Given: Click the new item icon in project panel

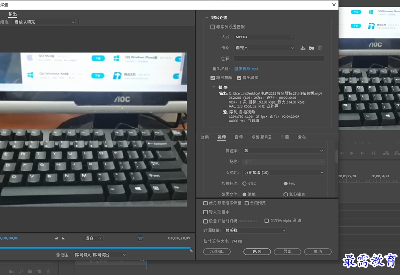Looking at the screenshot, I should (39, 272).
